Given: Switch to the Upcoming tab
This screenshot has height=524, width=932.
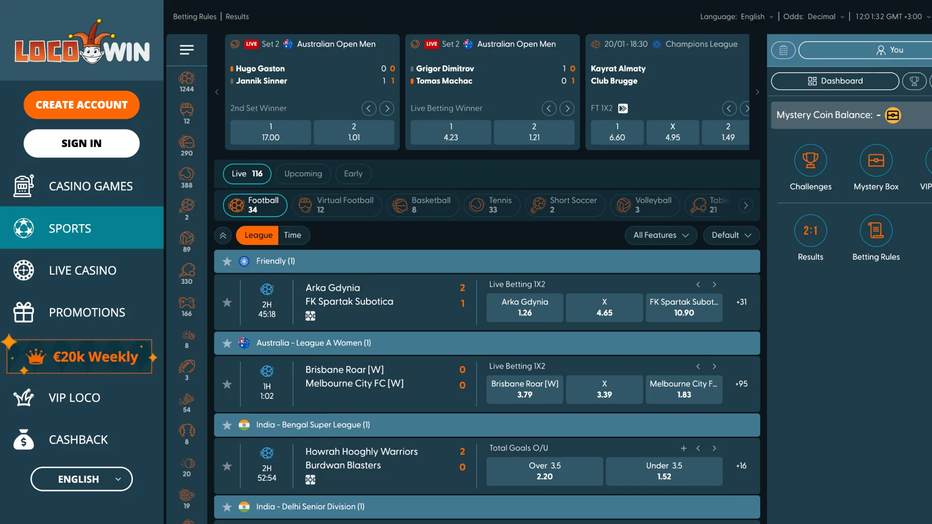Looking at the screenshot, I should (303, 174).
